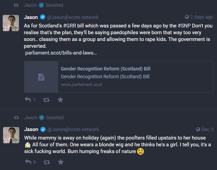Click the globe visibility icon beside "2 days ago"
Image resolution: width=217 pixels, height=170 pixels.
click(187, 17)
